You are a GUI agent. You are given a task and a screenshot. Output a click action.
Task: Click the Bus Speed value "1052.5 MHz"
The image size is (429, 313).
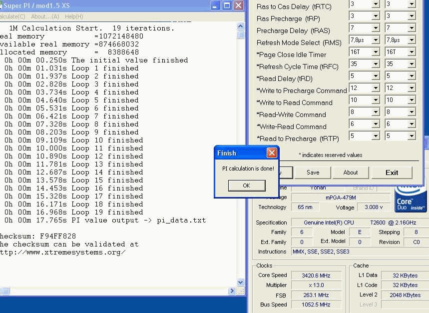[x=316, y=305]
